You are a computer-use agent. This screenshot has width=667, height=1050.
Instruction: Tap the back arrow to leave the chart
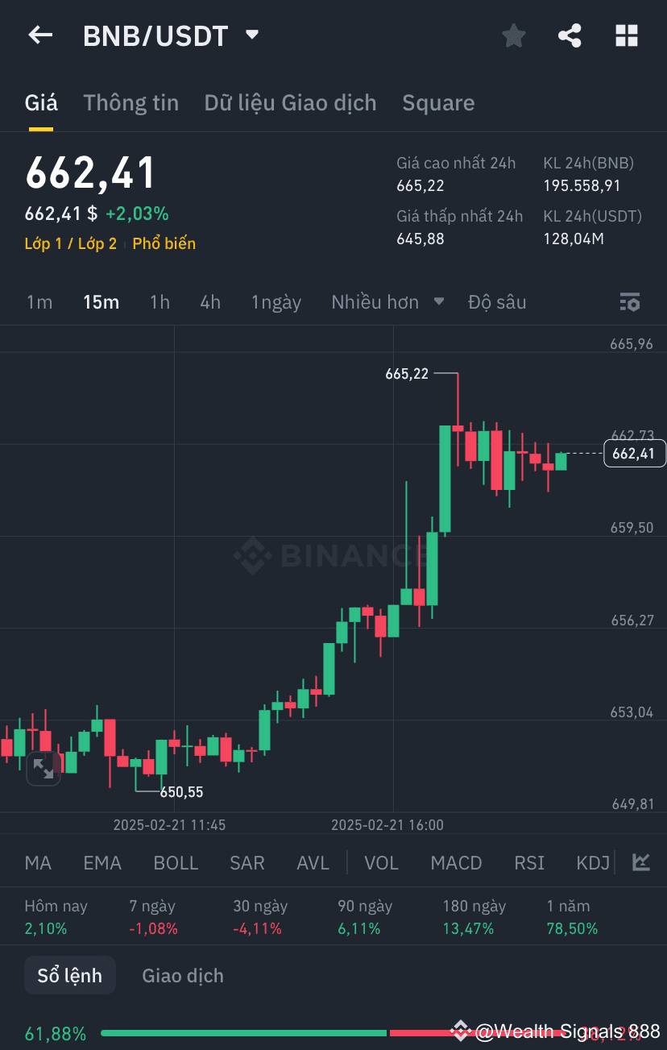[40, 35]
